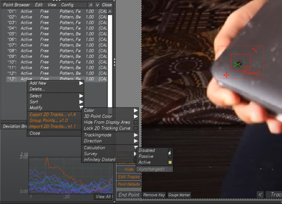The width and height of the screenshot is (282, 204).
Task: Toggle Hide From Display Area checkbox
Action: pyautogui.click(x=135, y=122)
